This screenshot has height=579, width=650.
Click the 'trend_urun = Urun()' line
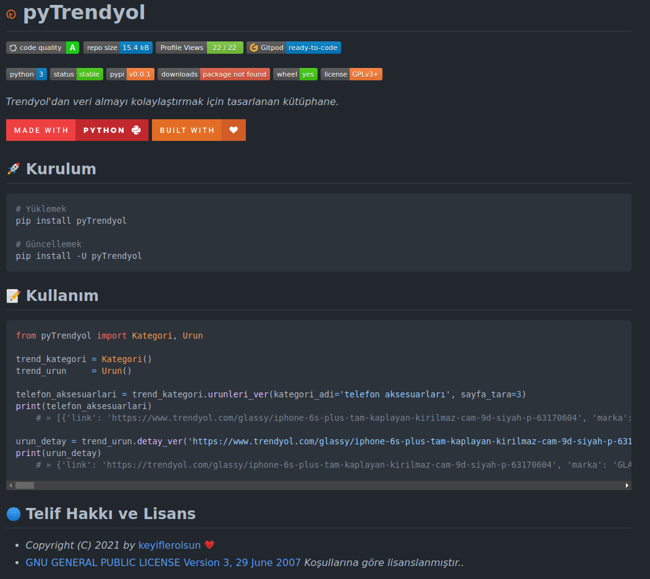pos(74,371)
